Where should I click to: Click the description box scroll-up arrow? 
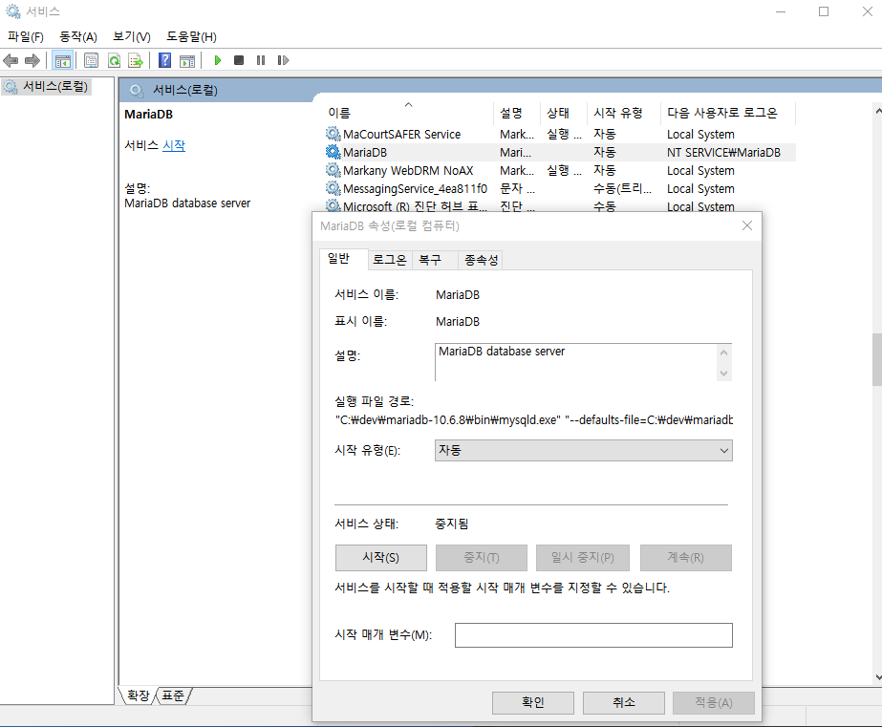coord(724,353)
